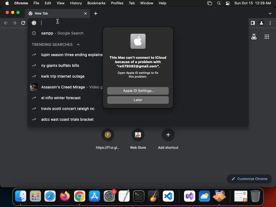Open Finder from the Dock

point(20,196)
